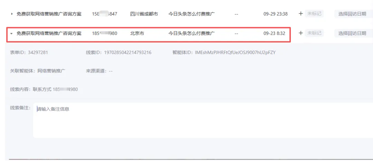Open 选择回访日期 picker in the Beijing row

tap(352, 33)
